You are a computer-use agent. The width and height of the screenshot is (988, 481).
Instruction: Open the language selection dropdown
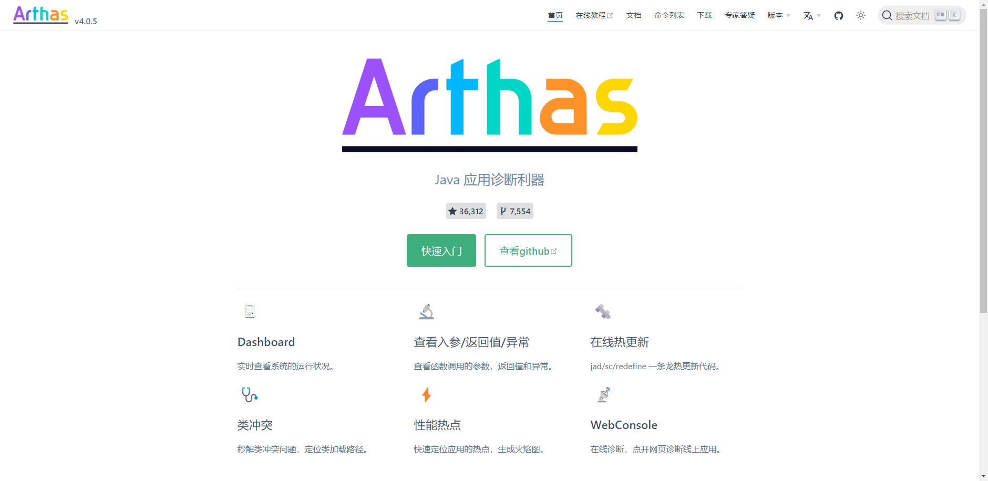click(x=812, y=16)
